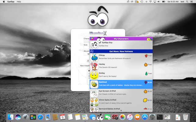Click the App Store icon beside Get More
The height and width of the screenshot is (122, 196).
[92, 51]
